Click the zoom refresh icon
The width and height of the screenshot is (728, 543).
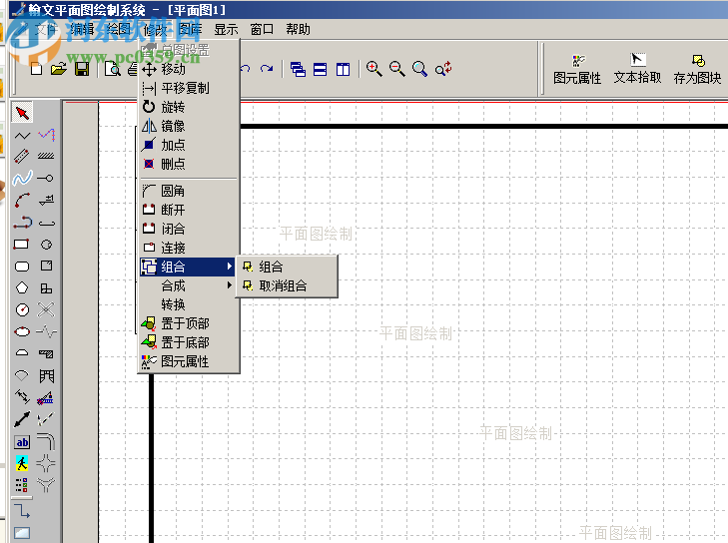(x=443, y=69)
